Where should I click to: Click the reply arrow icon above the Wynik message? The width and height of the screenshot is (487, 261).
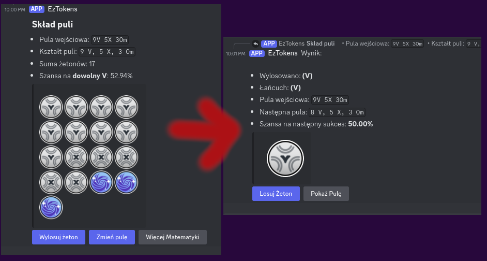click(255, 44)
